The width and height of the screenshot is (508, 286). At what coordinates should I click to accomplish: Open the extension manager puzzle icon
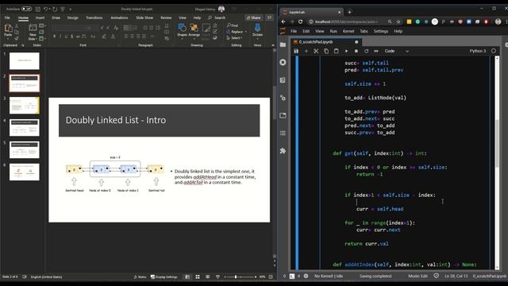pos(283,151)
